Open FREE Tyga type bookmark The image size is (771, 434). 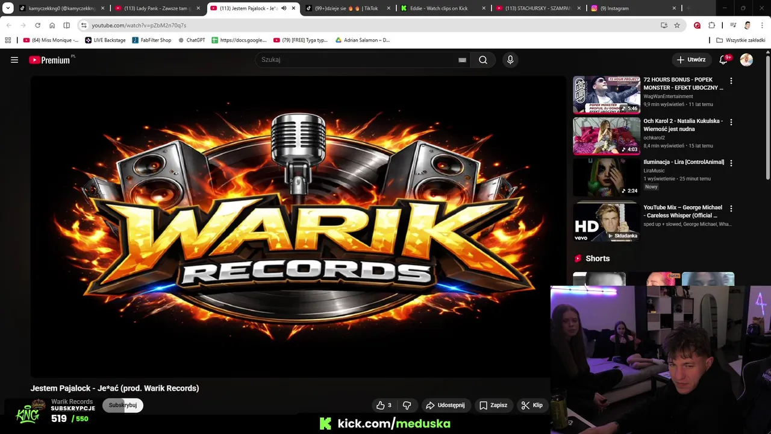coord(301,40)
